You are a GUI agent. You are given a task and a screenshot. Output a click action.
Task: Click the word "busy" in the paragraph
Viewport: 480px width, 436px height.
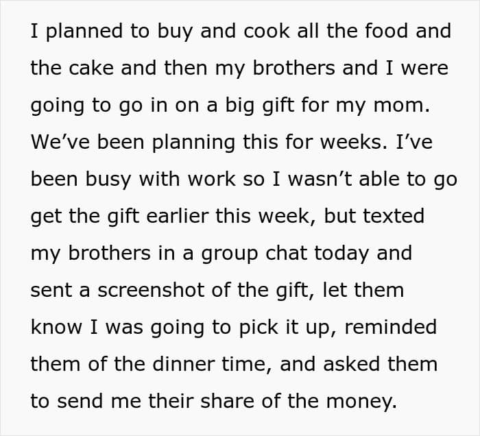[108, 180]
